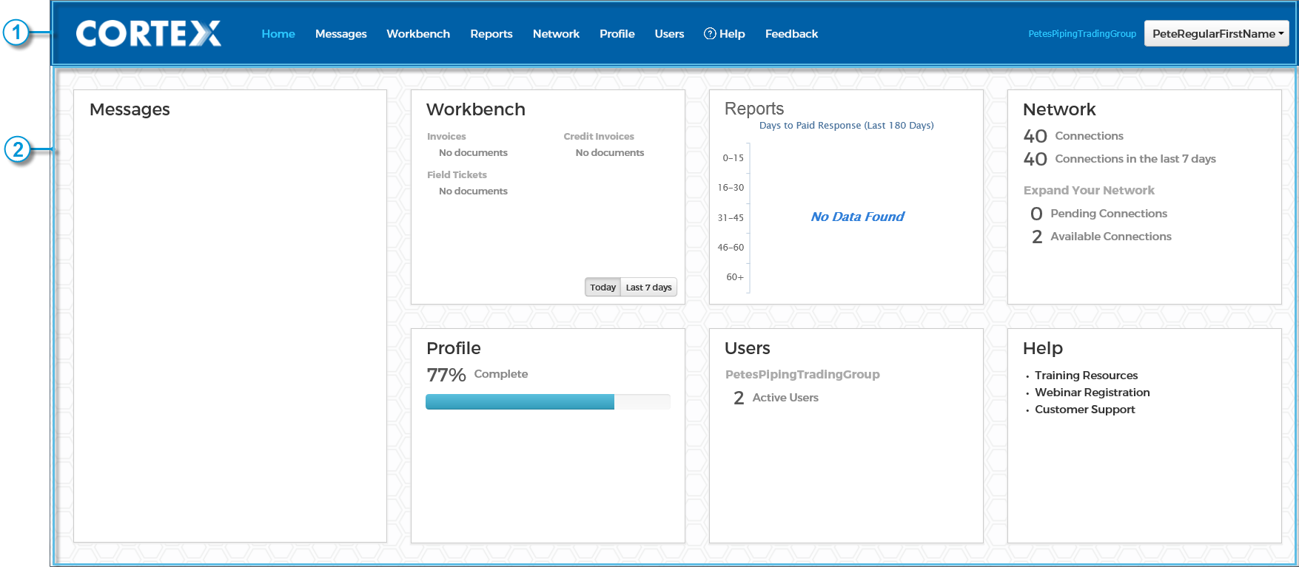This screenshot has height=567, width=1299.
Task: Click the Days to Paid Response chart title
Action: 847,126
